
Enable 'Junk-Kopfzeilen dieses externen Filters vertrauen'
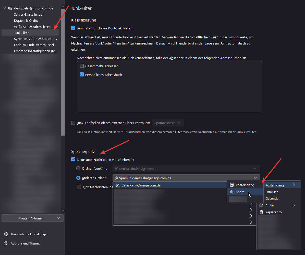73,123
